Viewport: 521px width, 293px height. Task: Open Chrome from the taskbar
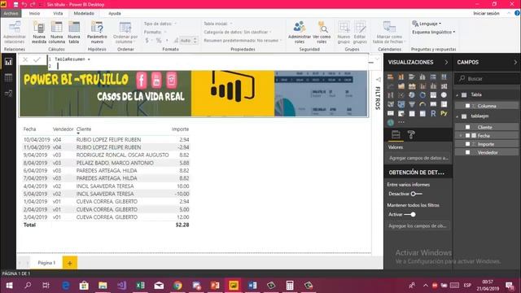click(x=177, y=286)
